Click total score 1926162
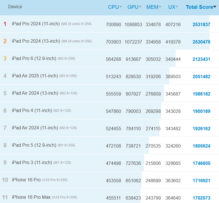The height and width of the screenshot is (203, 219). (x=201, y=129)
